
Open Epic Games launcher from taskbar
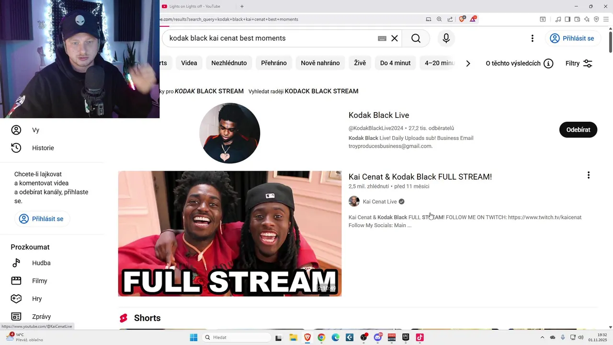[406, 337]
